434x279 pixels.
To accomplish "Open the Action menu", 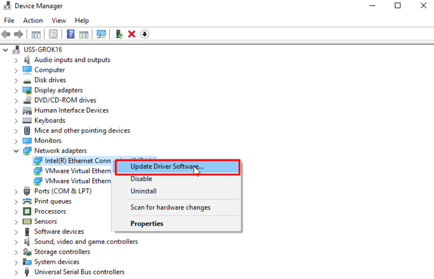I will point(33,20).
